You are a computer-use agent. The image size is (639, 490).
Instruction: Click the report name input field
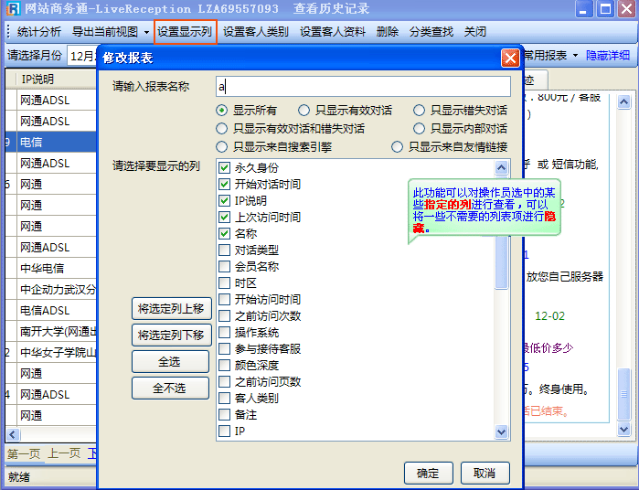coord(362,87)
